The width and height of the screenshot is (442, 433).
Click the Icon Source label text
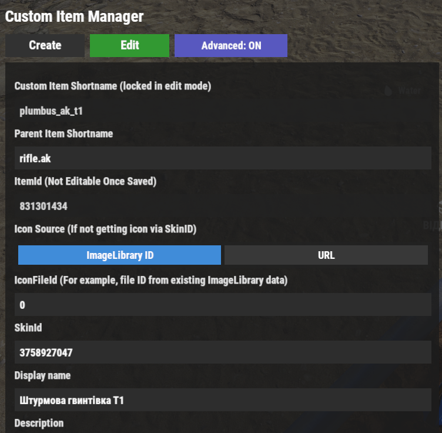(105, 229)
